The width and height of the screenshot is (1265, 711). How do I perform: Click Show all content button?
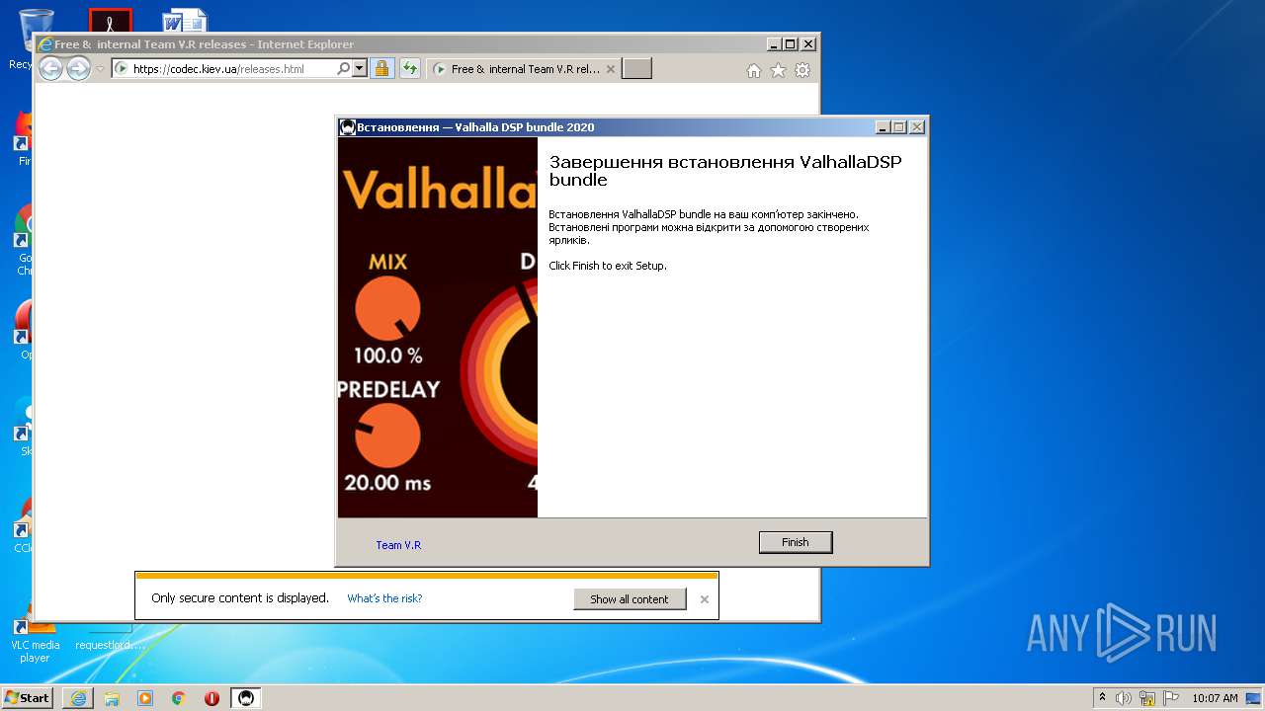[630, 598]
